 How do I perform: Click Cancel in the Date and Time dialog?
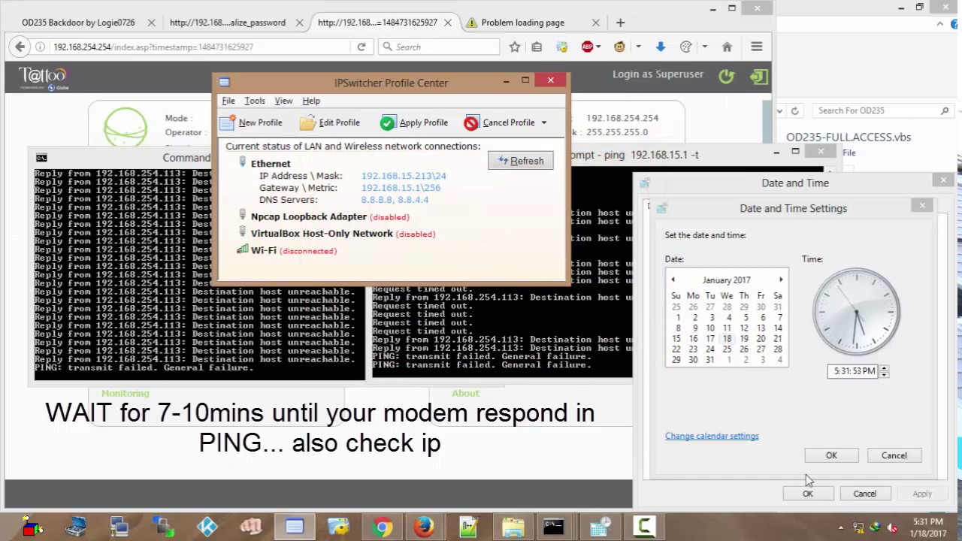(x=864, y=494)
